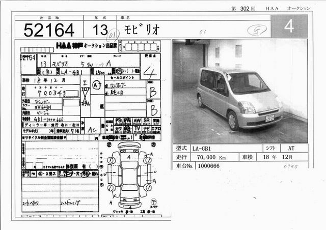Image resolution: width=326 pixels, height=230 pixels.
Task: Open the silver Mobilio car photo
Action: (x=240, y=91)
